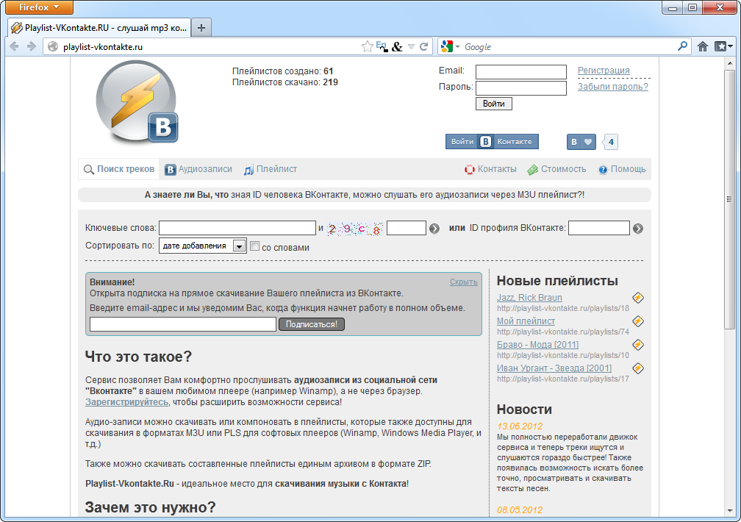Select the Playlist-VKontakte.RU tab
Viewport: 741px width, 522px height.
100,28
